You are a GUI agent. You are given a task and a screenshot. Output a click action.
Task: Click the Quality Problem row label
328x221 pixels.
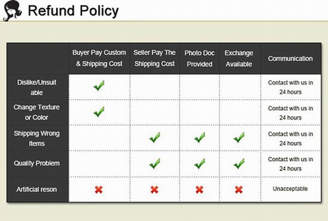point(37,163)
